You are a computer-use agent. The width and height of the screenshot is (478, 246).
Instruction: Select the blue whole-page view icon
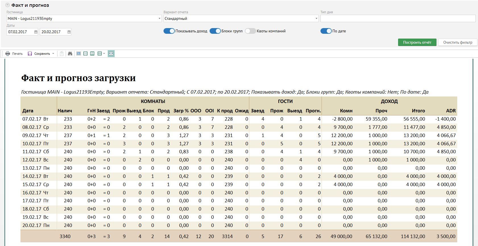79,54
